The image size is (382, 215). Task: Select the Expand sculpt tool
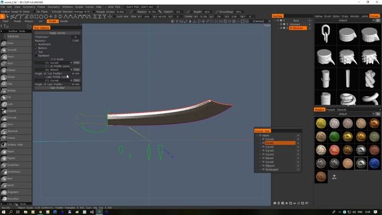coord(16,111)
